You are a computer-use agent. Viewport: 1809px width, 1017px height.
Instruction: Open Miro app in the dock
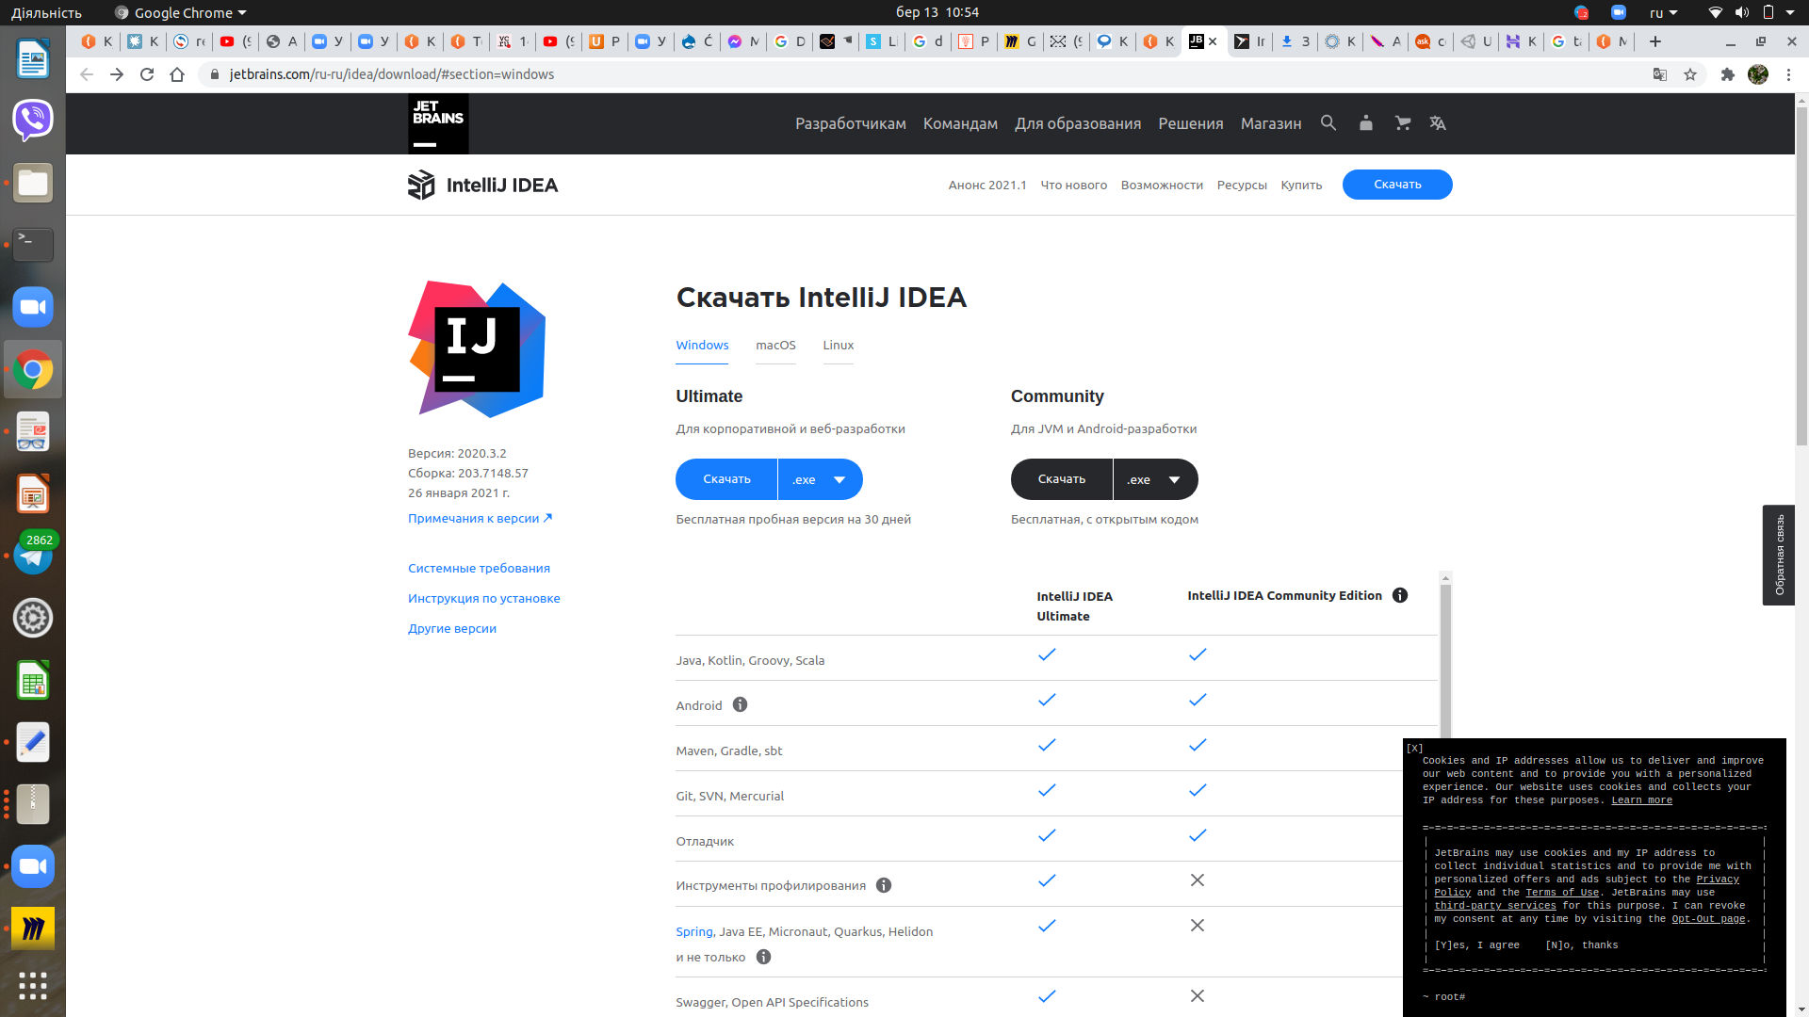pyautogui.click(x=33, y=928)
